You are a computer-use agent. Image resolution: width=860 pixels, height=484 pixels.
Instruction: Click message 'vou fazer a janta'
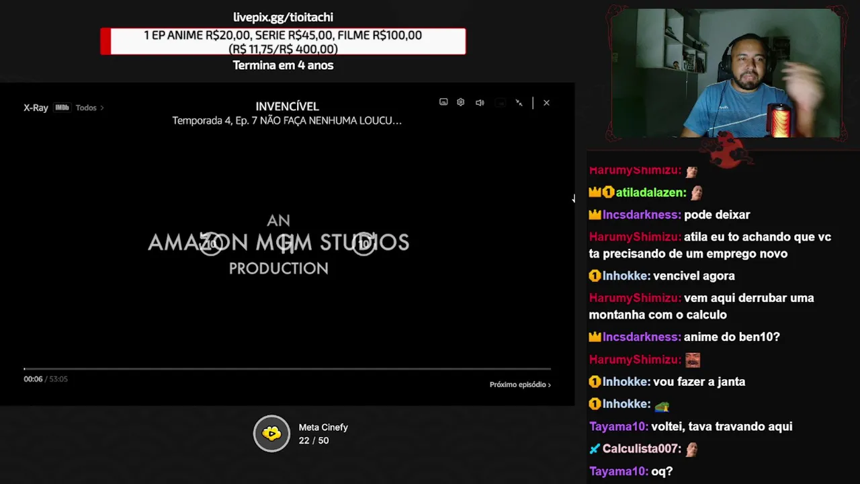[699, 381]
